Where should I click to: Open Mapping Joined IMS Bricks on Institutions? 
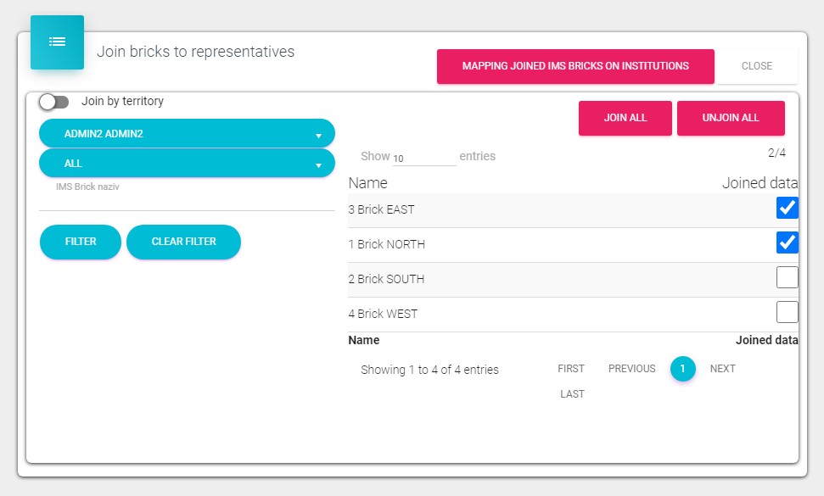575,66
